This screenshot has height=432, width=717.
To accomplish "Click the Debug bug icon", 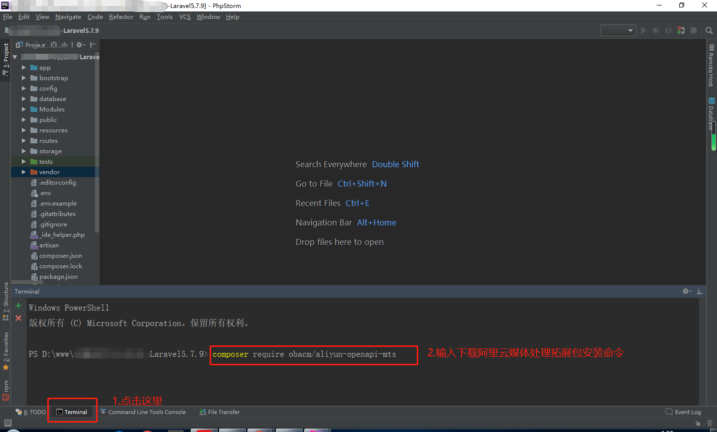I will [x=656, y=30].
